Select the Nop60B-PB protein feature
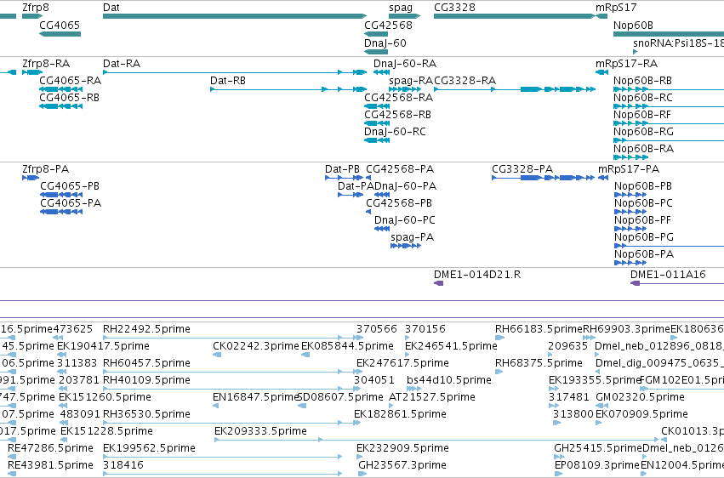 click(630, 195)
